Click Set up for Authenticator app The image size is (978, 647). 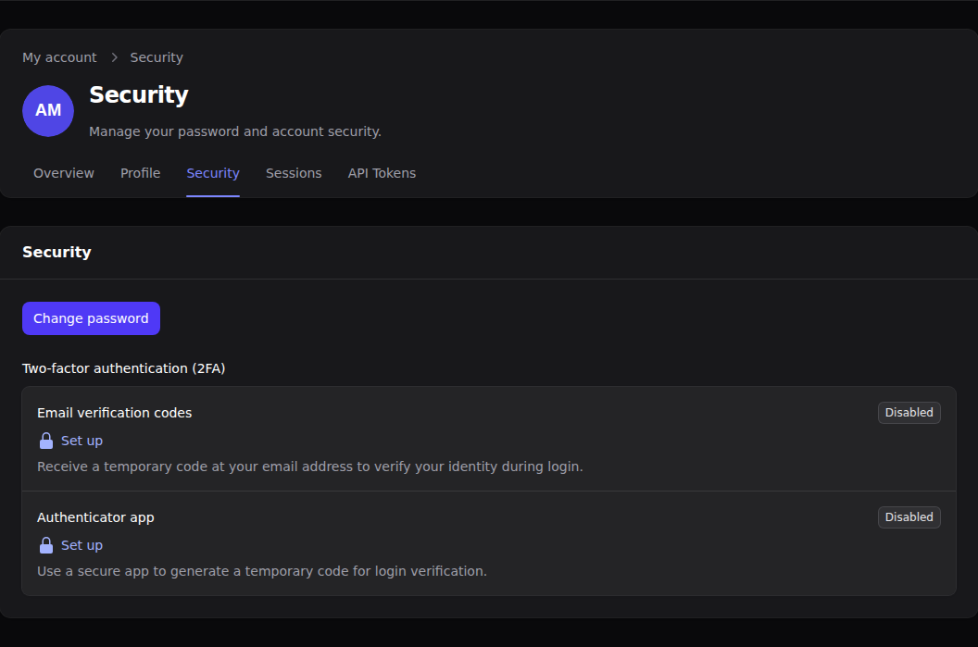(x=81, y=545)
